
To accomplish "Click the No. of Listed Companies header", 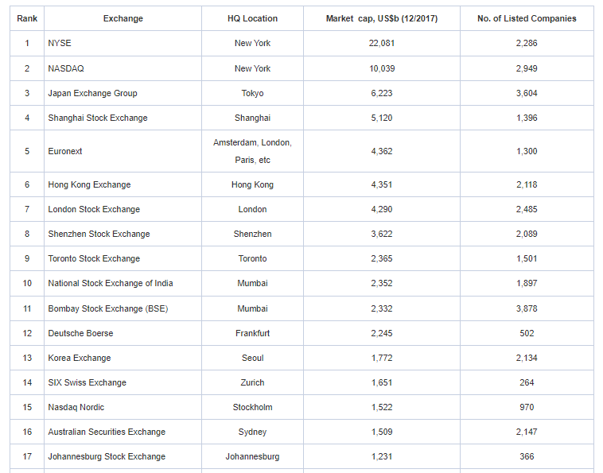I will (526, 18).
